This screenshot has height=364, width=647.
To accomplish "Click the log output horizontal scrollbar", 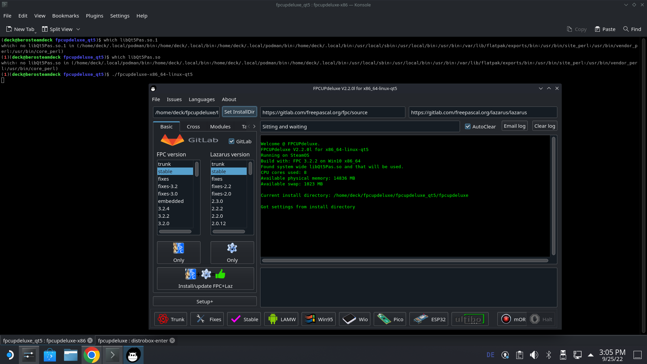I will (x=405, y=261).
